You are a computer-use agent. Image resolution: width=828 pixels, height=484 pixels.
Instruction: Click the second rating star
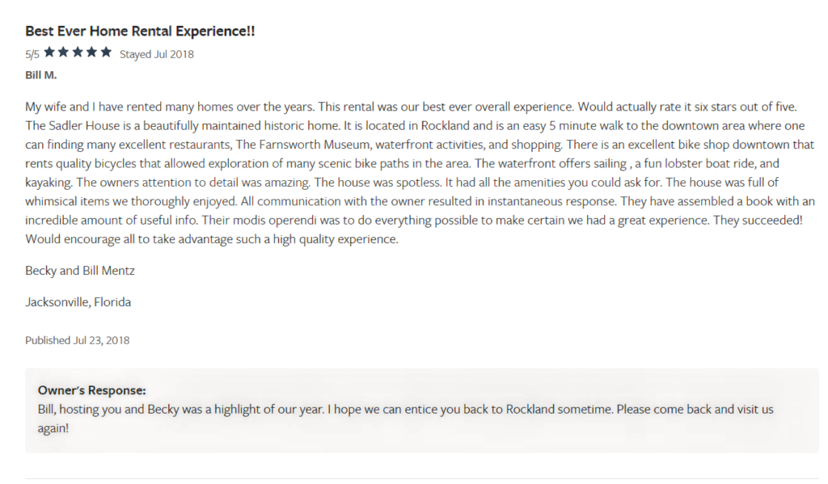click(63, 53)
